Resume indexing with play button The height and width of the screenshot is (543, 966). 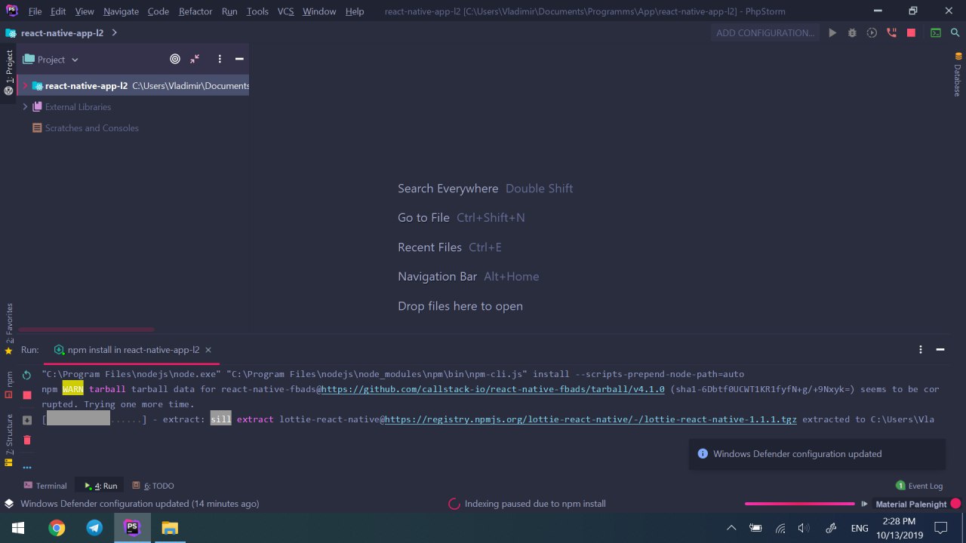pyautogui.click(x=864, y=504)
